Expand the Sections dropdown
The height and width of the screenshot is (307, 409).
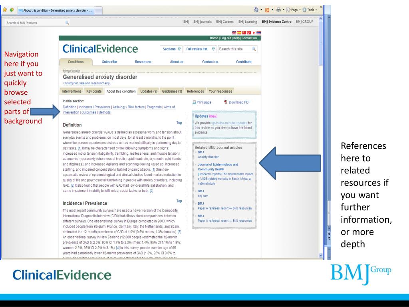click(x=171, y=49)
